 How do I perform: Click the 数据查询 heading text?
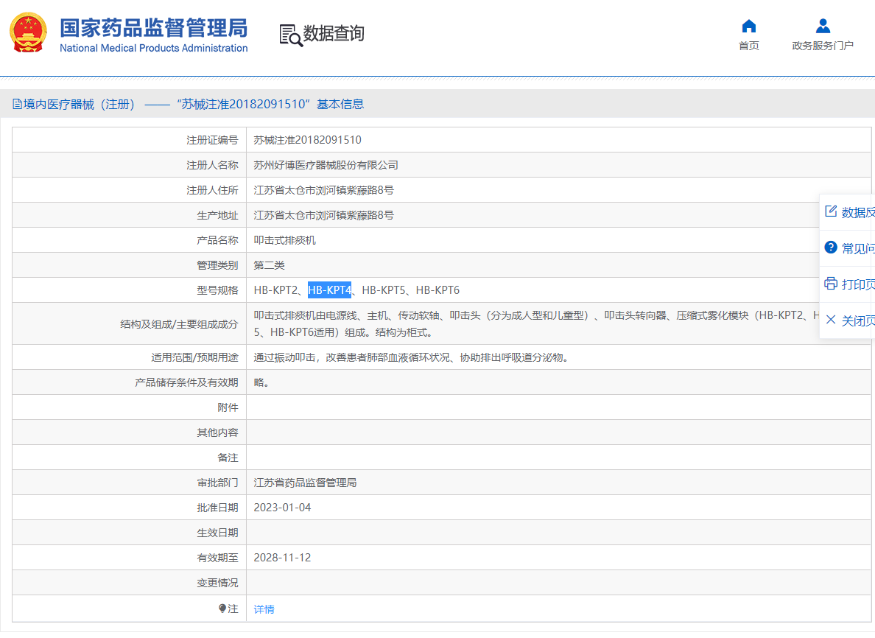(x=334, y=33)
